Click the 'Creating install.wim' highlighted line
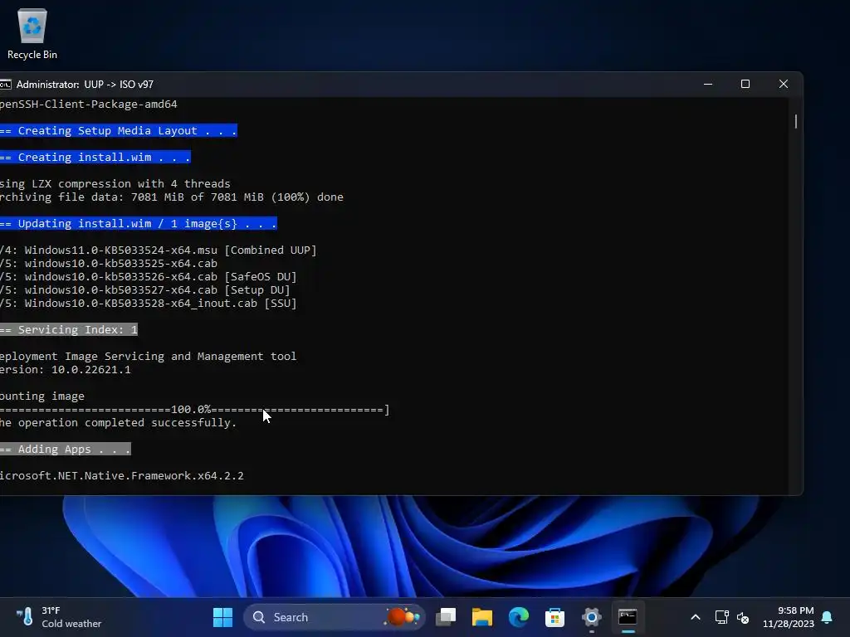The width and height of the screenshot is (850, 637). [x=95, y=157]
